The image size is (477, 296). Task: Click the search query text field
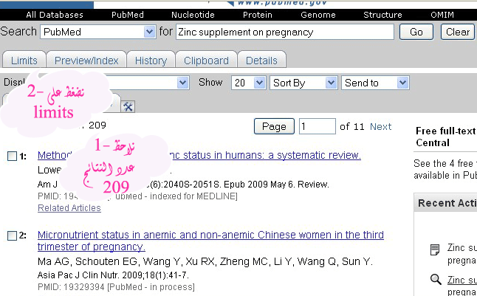285,32
